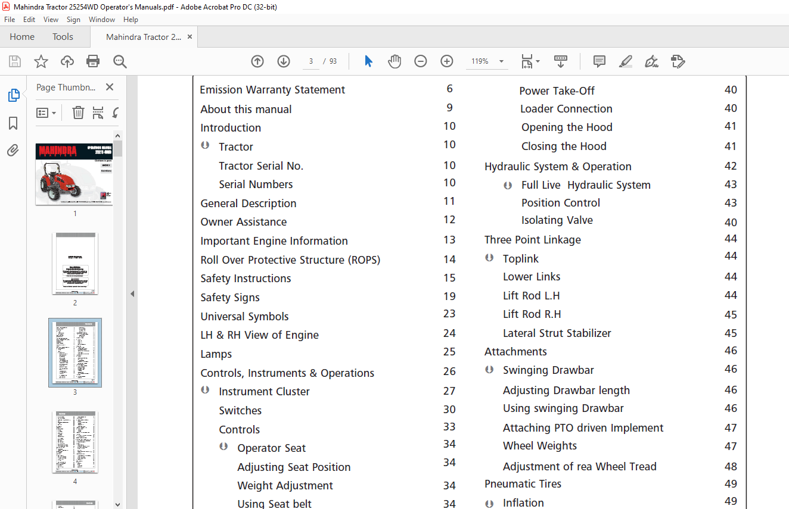789x509 pixels.
Task: Click the Roll Over Protective Structure (ROPS) entry
Action: (290, 260)
